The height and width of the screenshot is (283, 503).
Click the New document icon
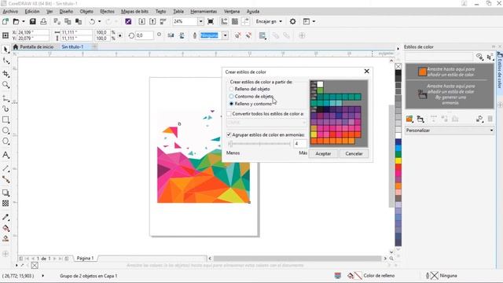click(6, 21)
